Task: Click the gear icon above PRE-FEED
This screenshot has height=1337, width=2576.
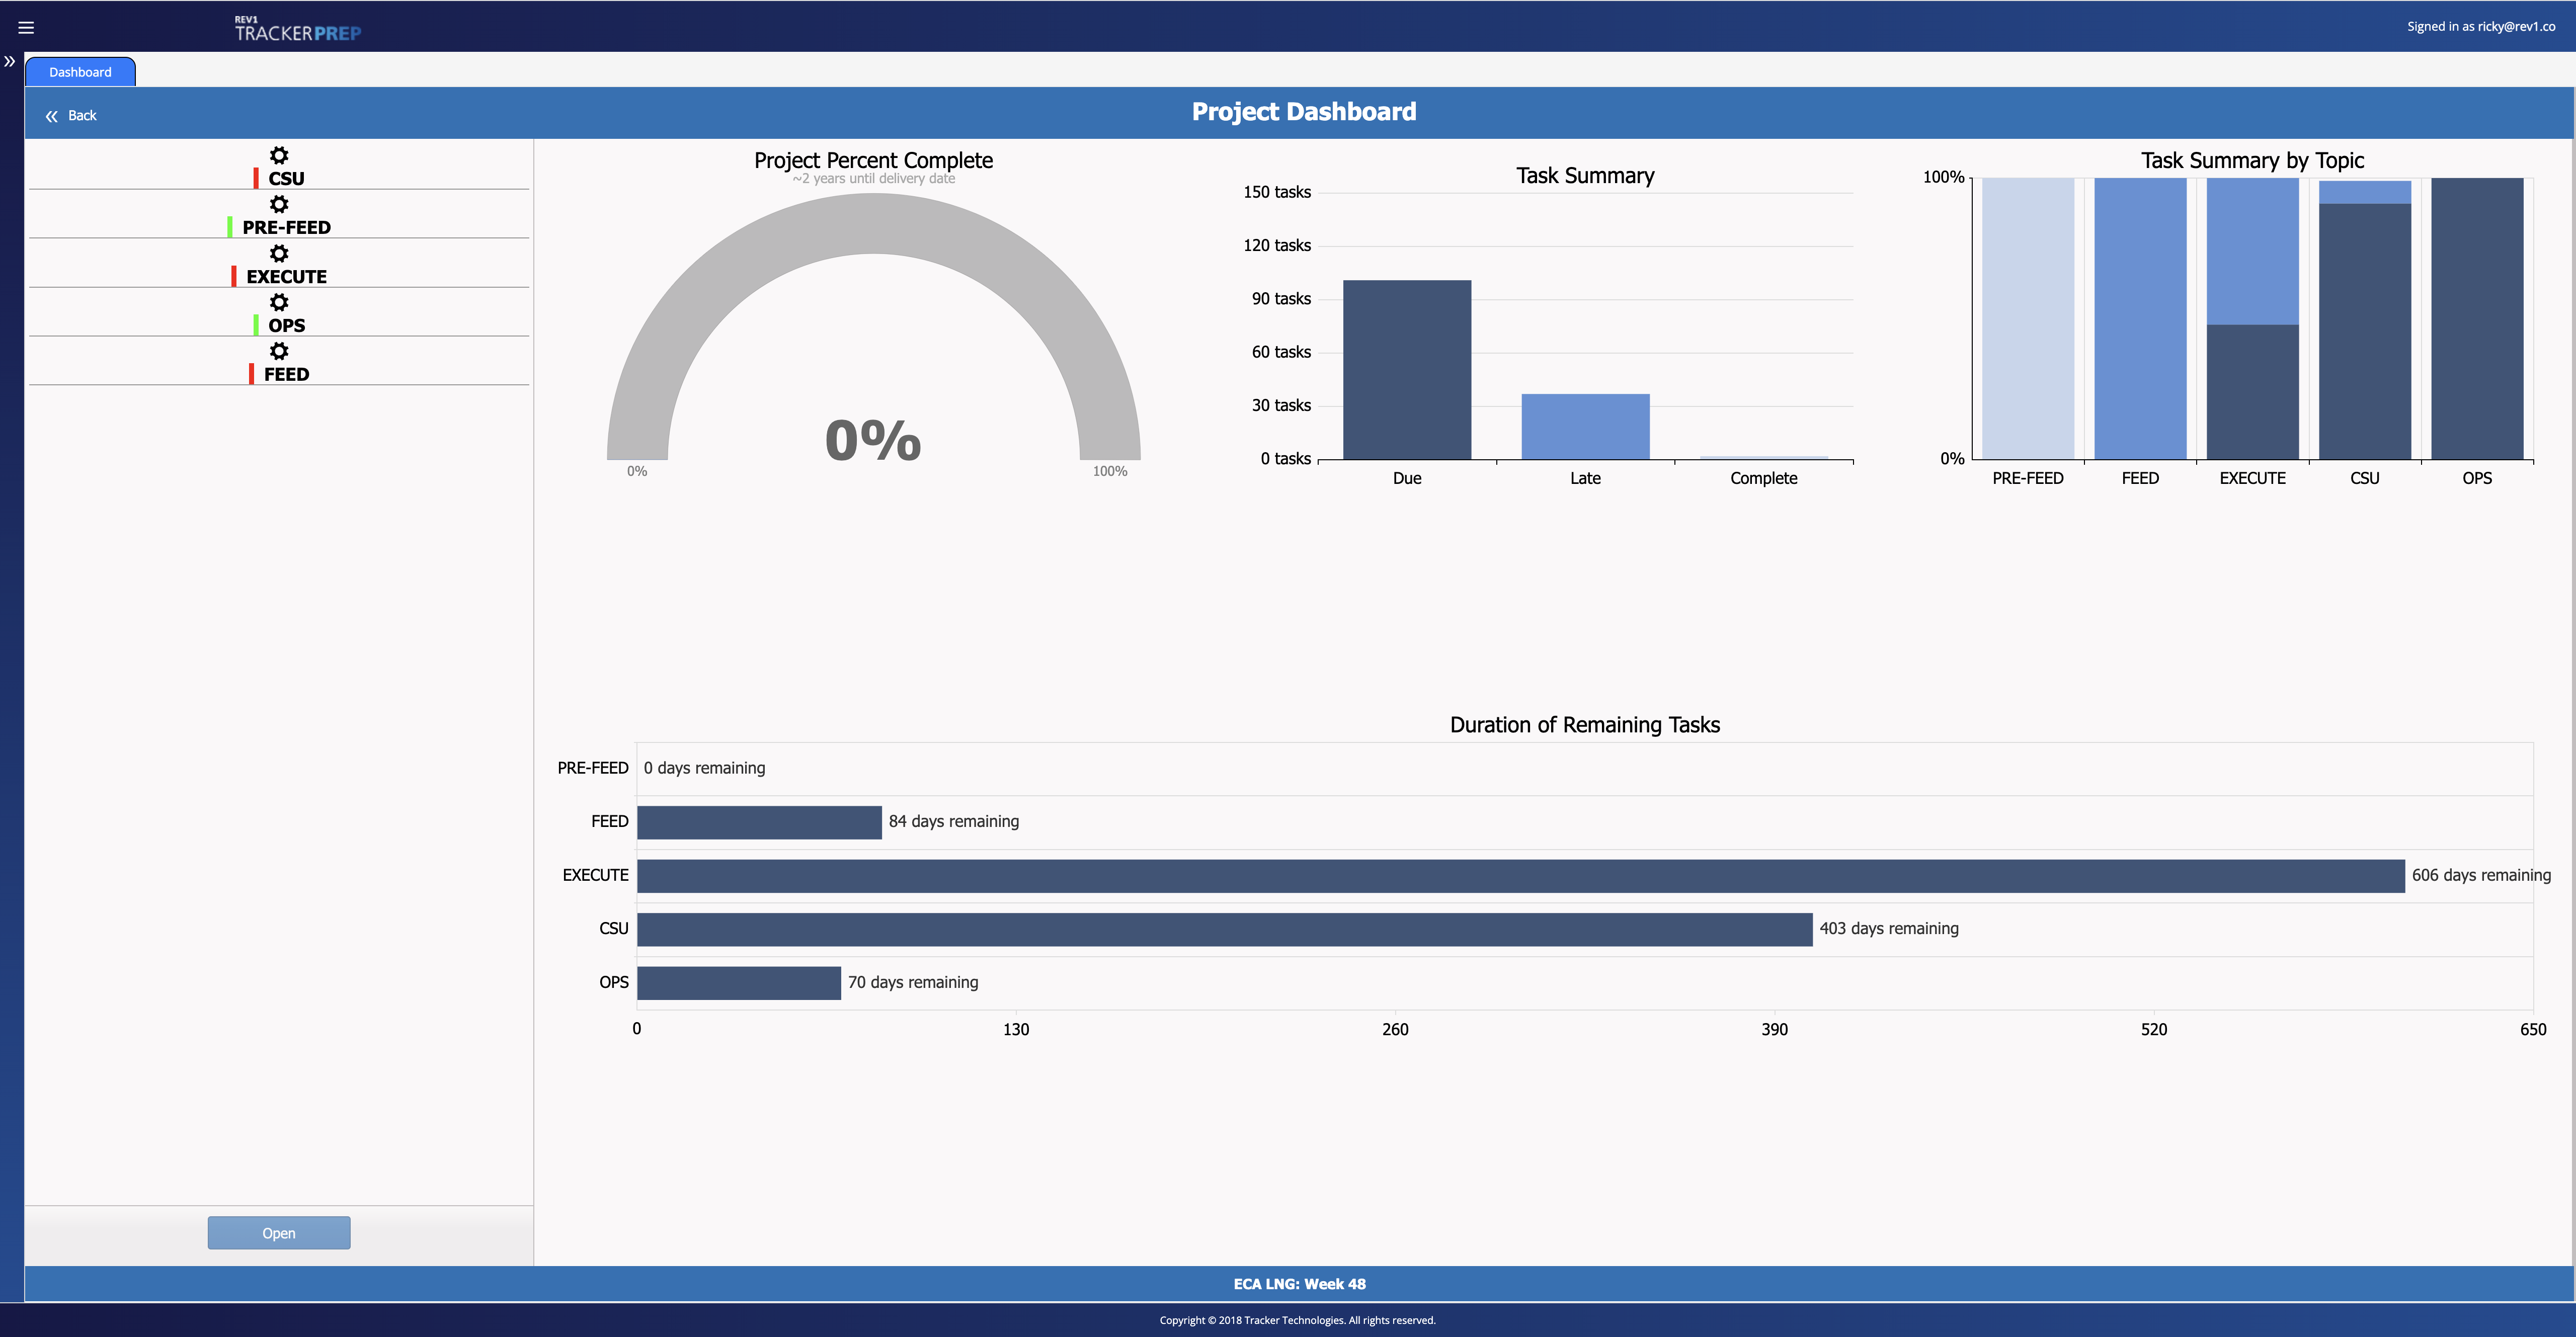Action: (x=279, y=204)
